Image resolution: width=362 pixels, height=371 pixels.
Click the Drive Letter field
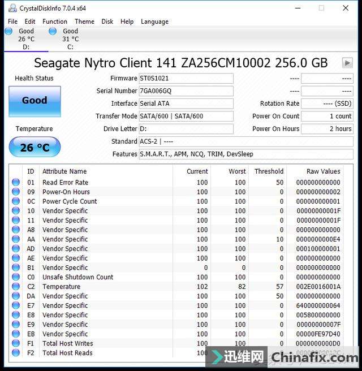pos(186,129)
